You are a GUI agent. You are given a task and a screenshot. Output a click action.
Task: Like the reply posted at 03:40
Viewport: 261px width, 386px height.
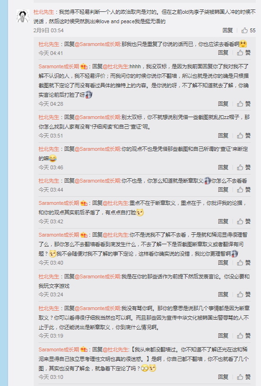244,263
